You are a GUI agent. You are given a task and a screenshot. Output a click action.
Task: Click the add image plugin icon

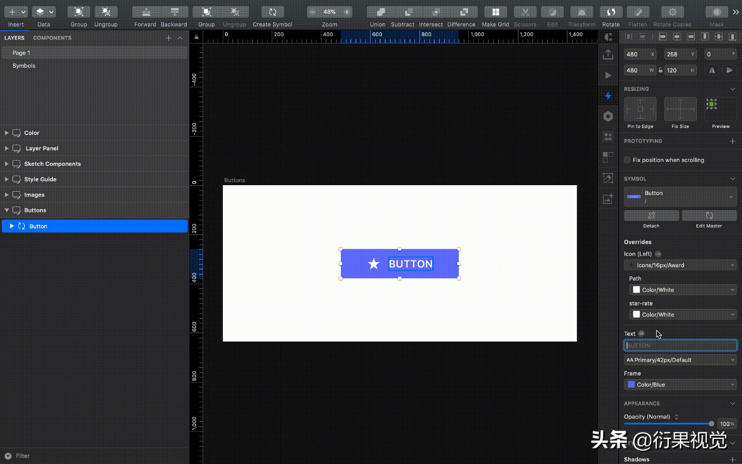[608, 198]
